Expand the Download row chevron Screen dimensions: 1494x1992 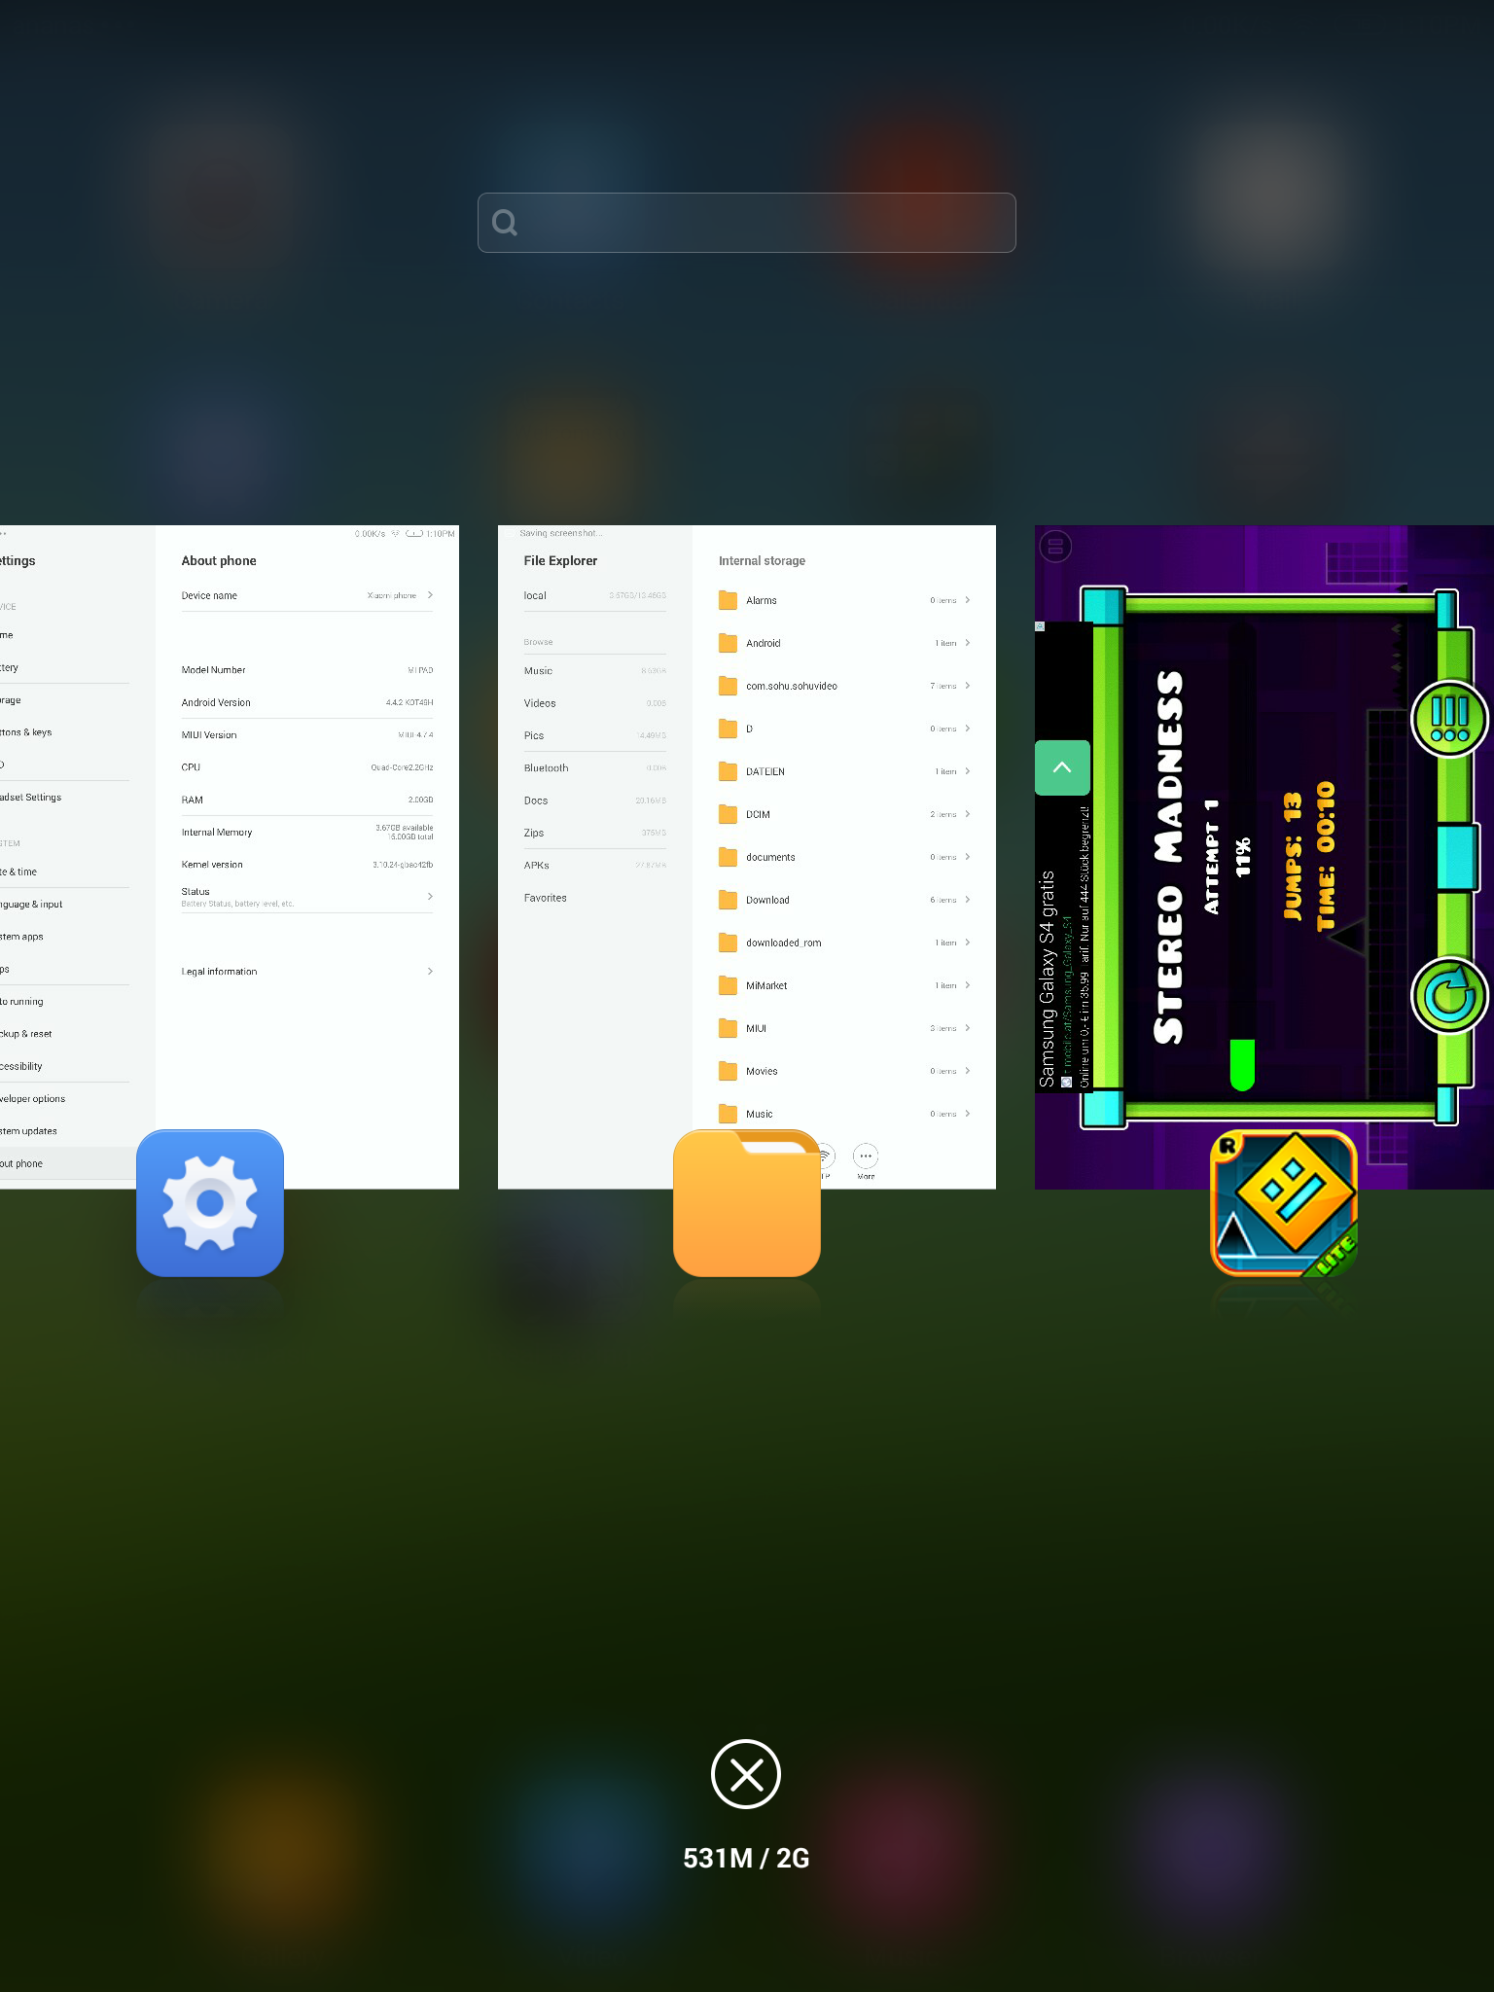[x=967, y=900]
